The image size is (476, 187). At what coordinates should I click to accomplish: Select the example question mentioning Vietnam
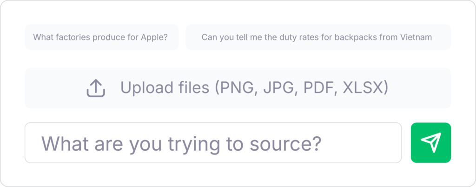pos(317,37)
